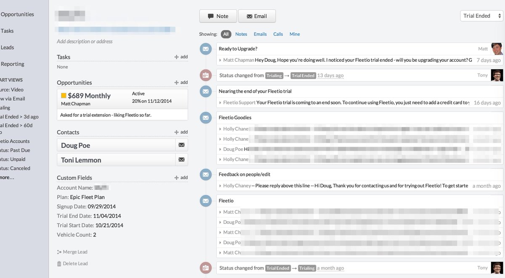Click Trial End Date value 11/04/2014

(x=107, y=216)
